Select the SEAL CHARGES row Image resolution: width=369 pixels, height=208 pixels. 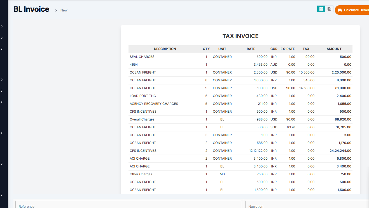click(x=142, y=57)
